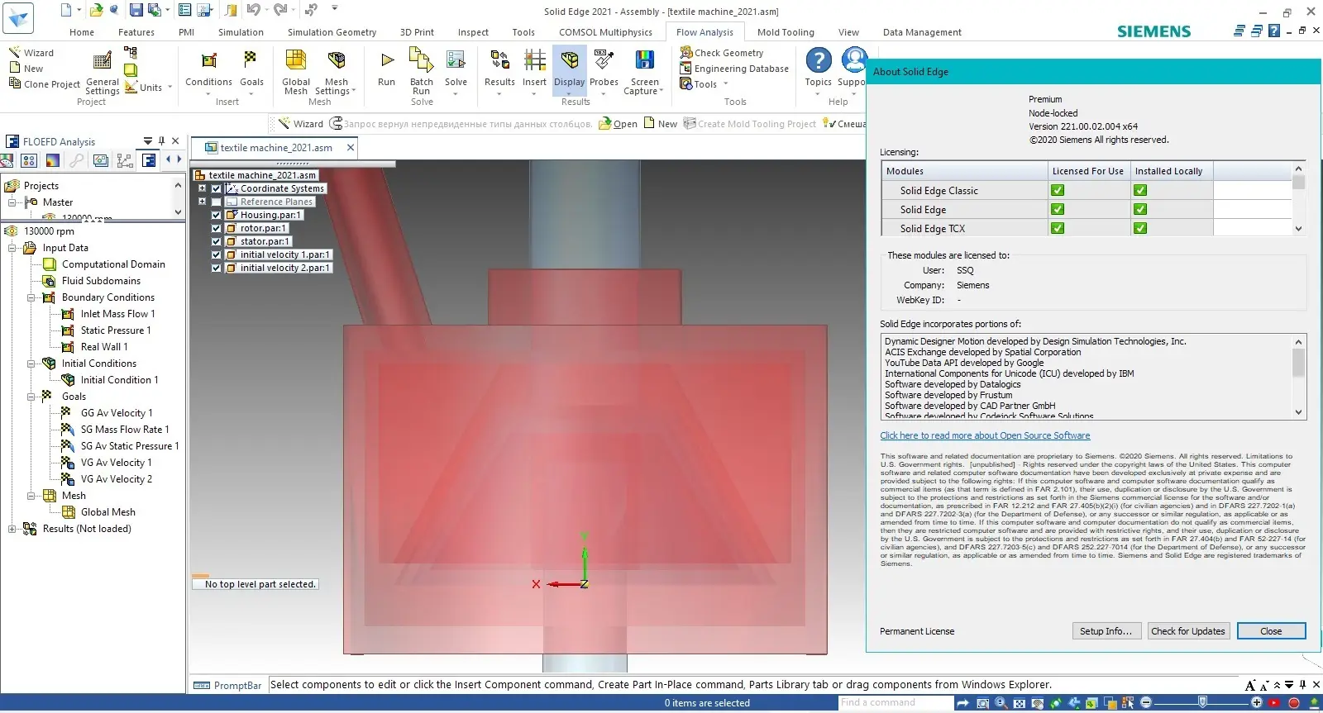Viewport: 1323px width, 713px height.
Task: Click Check for Updates button
Action: 1188,631
